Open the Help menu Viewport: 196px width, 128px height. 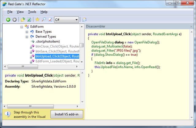point(44,12)
